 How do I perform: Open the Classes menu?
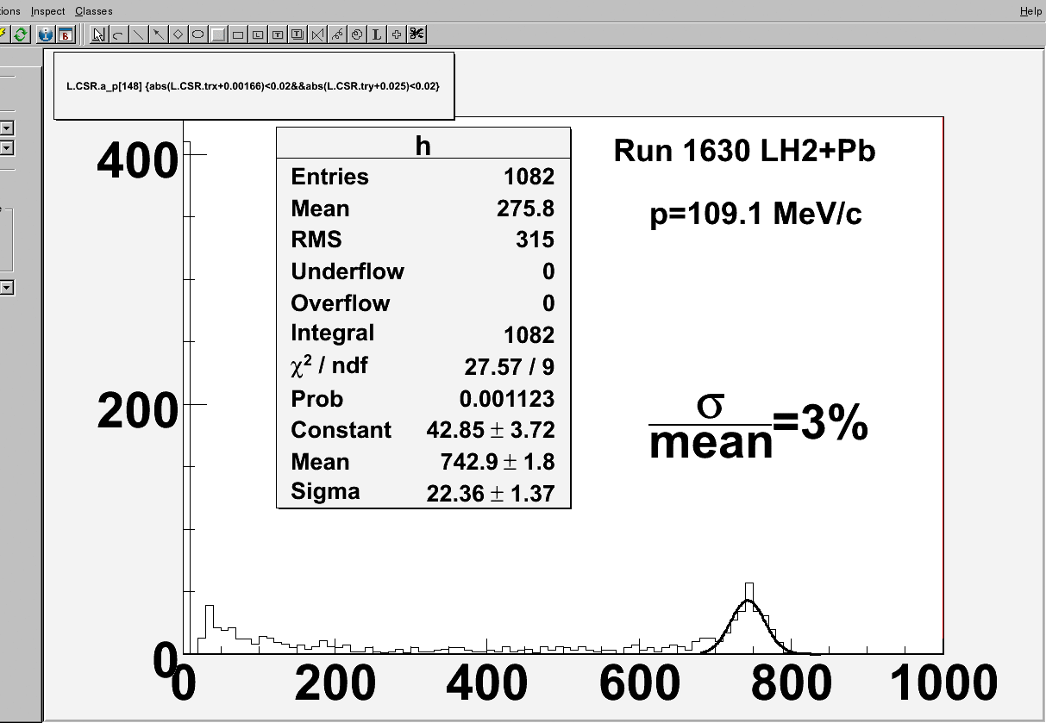pyautogui.click(x=93, y=11)
